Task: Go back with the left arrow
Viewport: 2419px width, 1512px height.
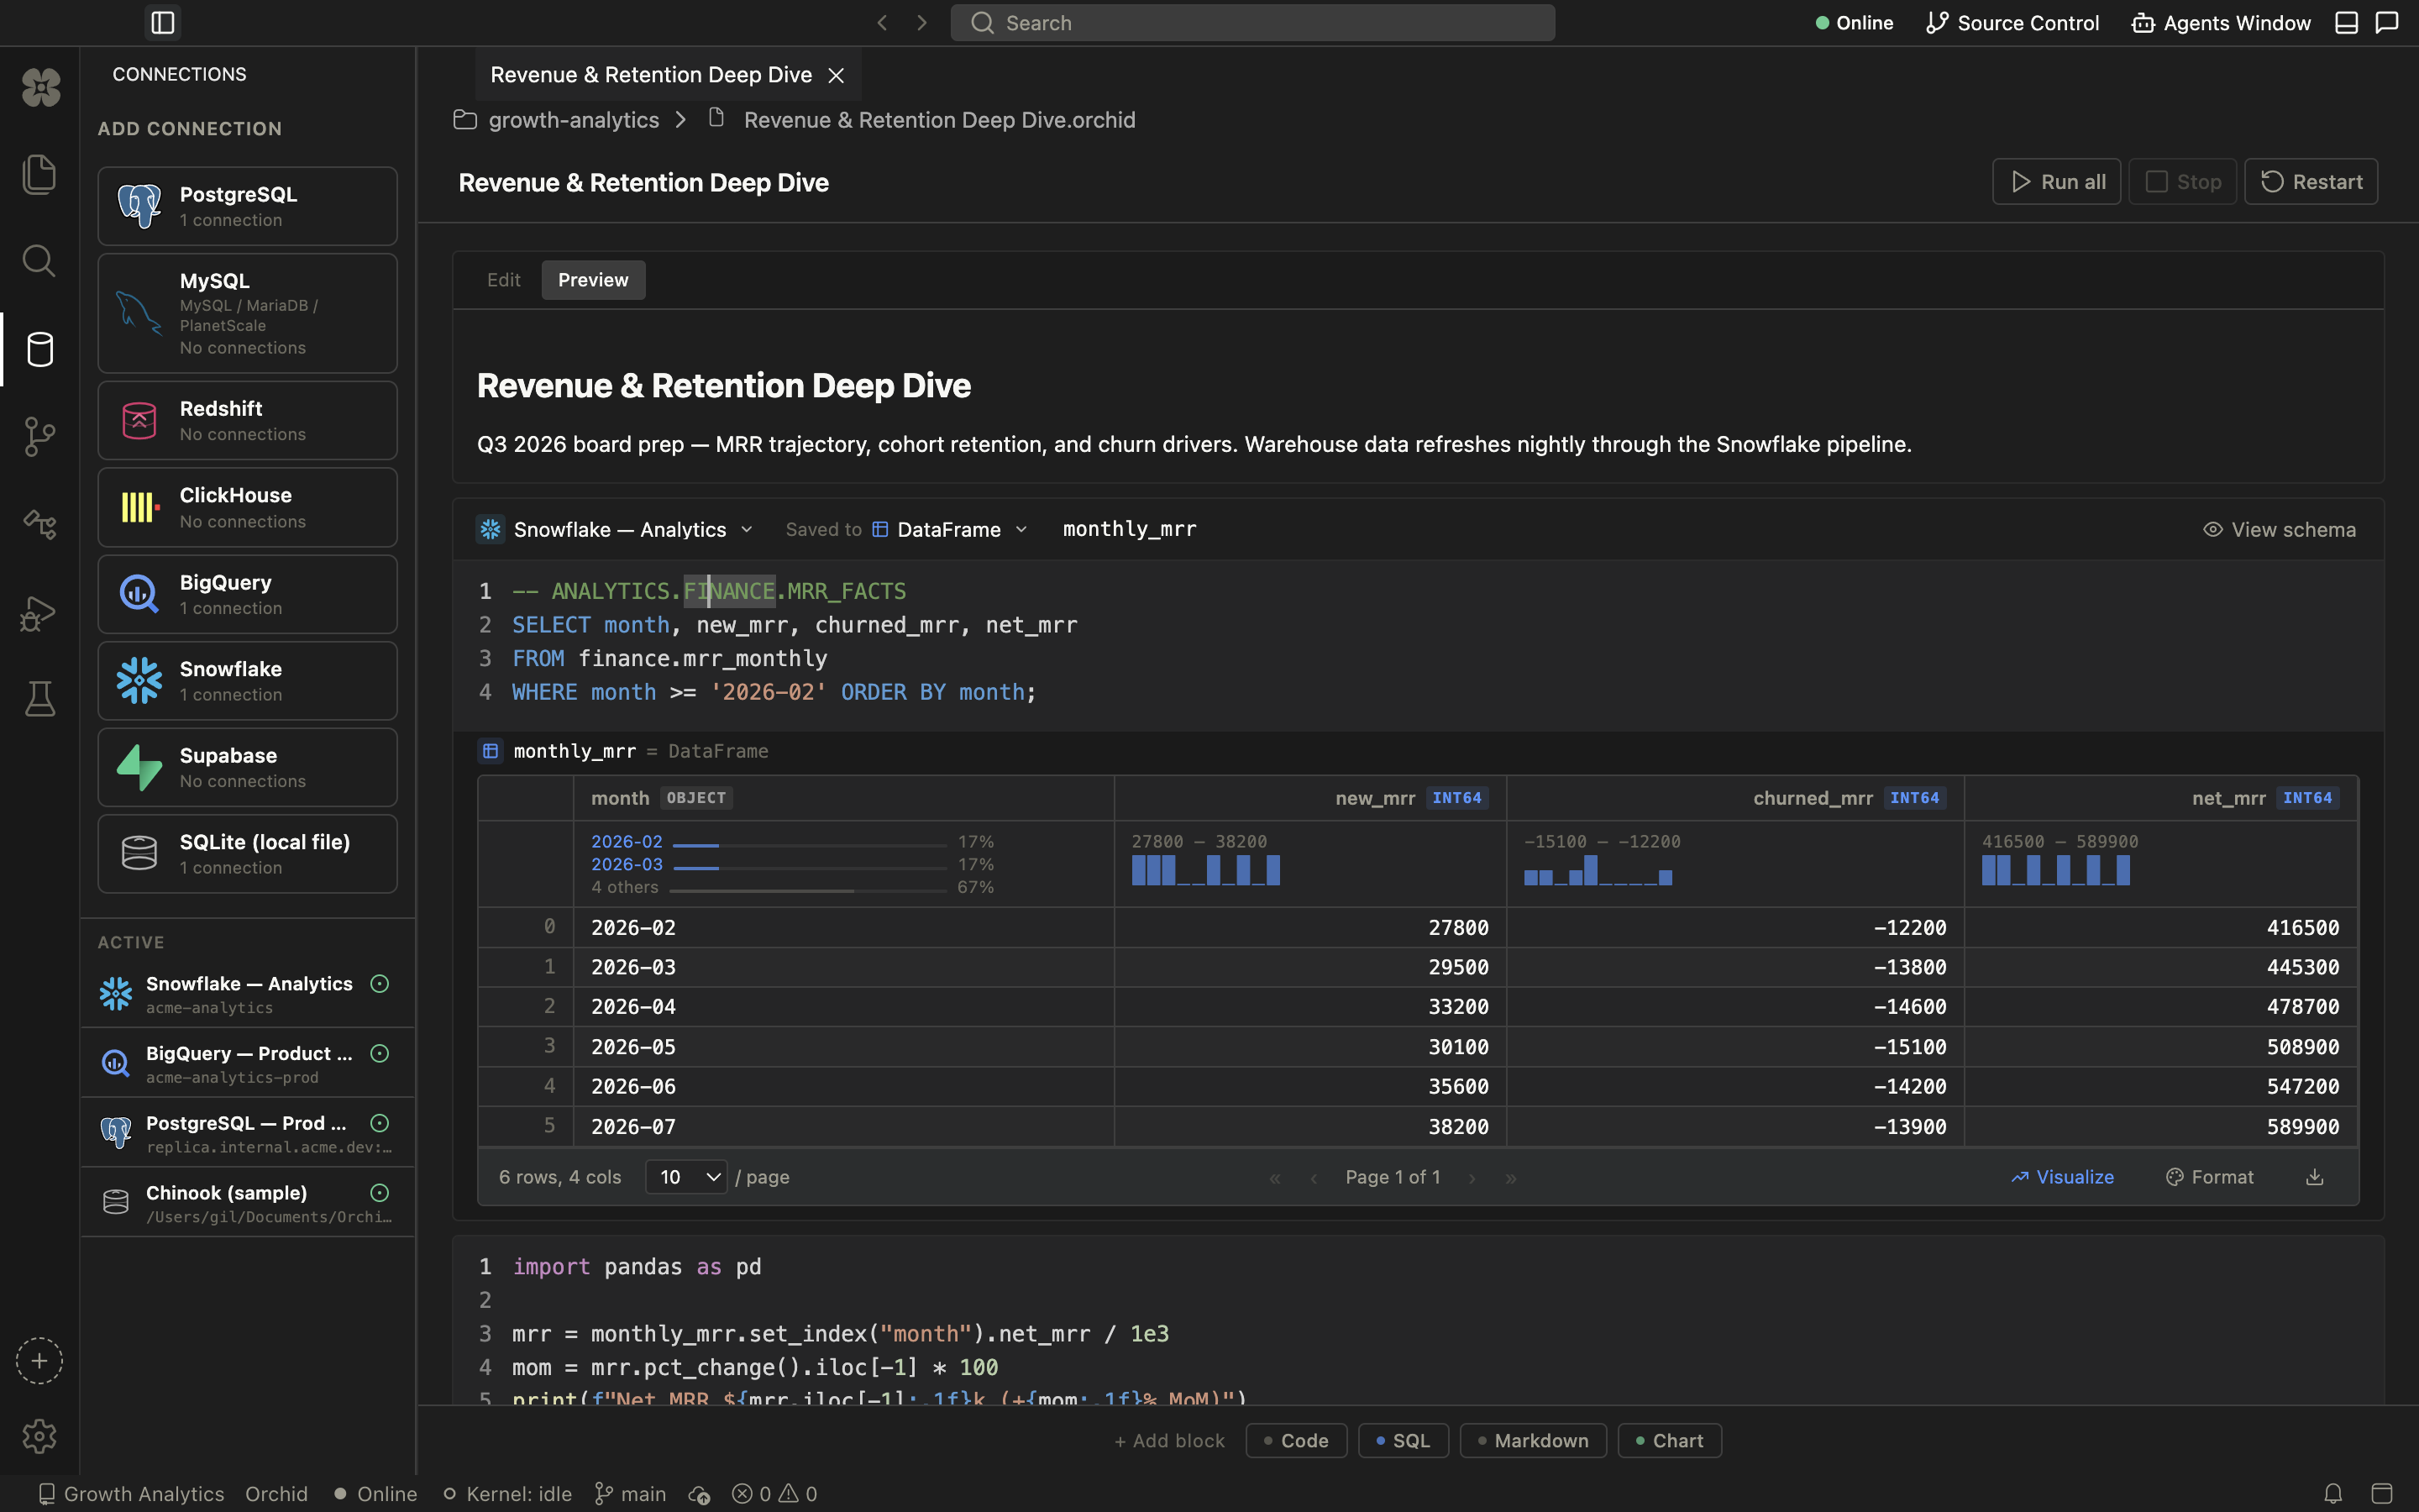Action: tap(882, 22)
